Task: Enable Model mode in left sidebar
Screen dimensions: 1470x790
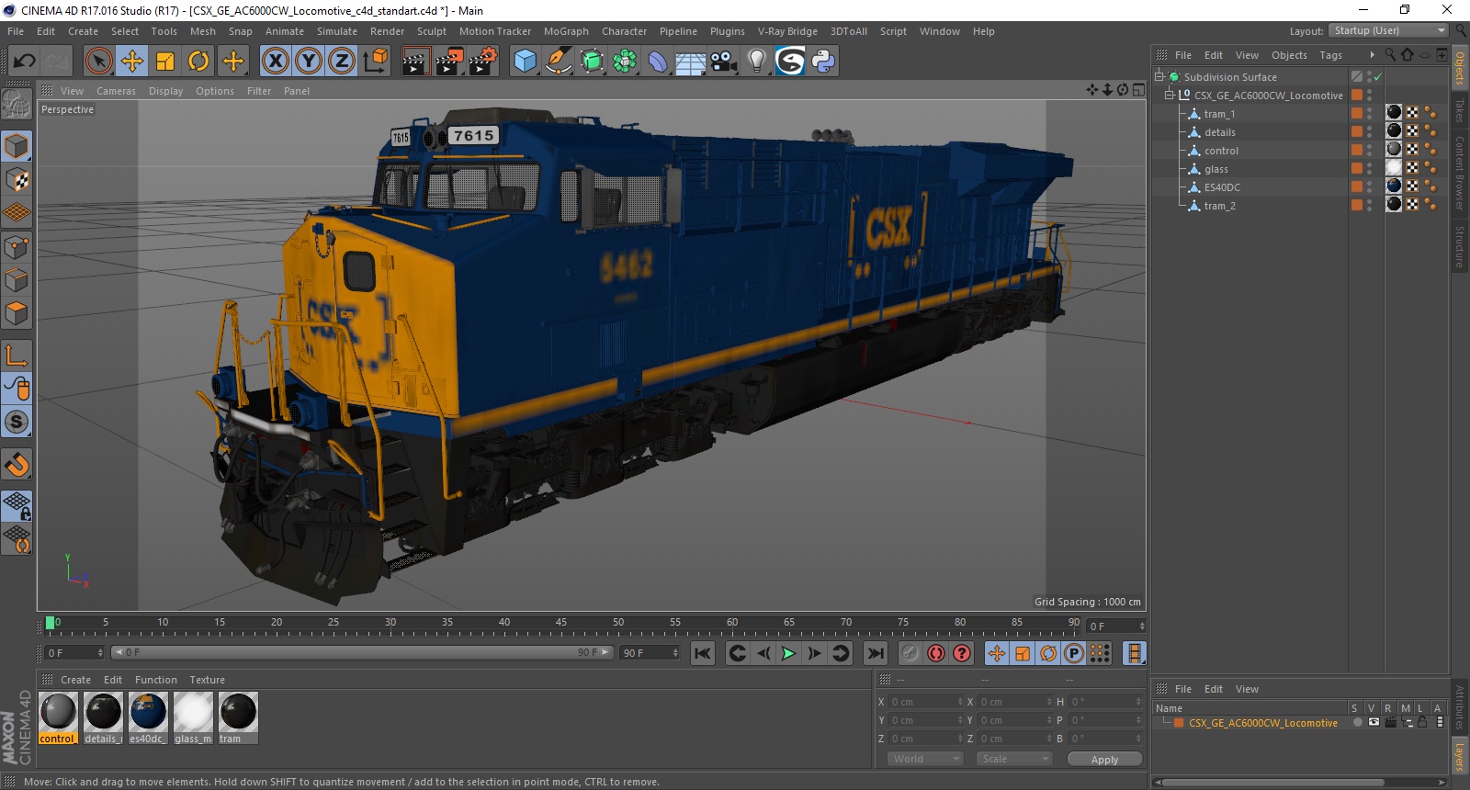Action: coord(17,146)
